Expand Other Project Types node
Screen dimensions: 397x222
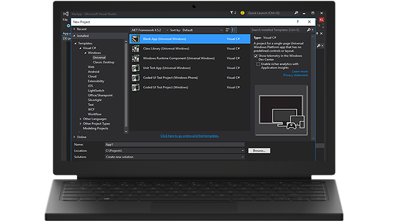tap(80, 124)
